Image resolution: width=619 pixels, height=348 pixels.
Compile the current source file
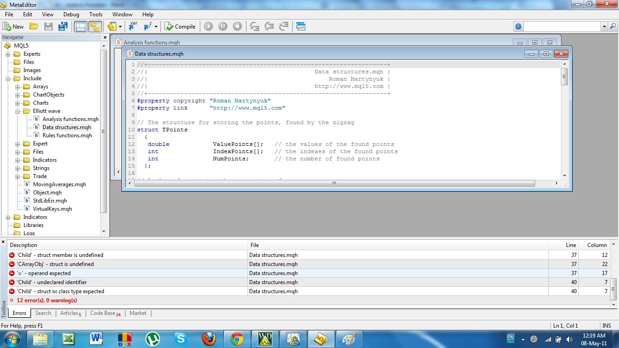click(x=180, y=27)
